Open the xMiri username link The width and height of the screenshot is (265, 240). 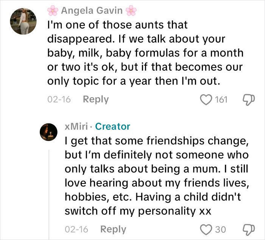point(77,126)
